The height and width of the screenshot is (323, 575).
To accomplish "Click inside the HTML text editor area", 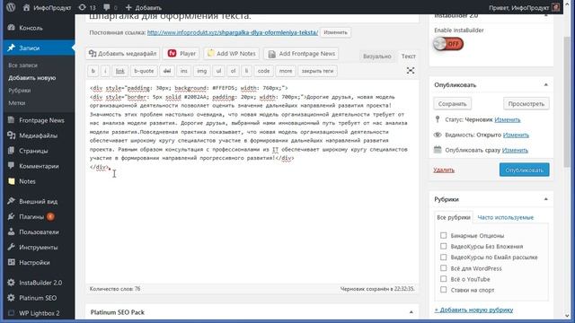I will (252, 181).
